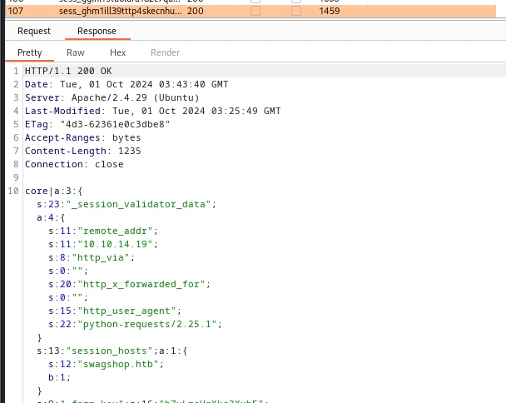Switch to the Request tab
Image resolution: width=506 pixels, height=403 pixels.
tap(34, 31)
